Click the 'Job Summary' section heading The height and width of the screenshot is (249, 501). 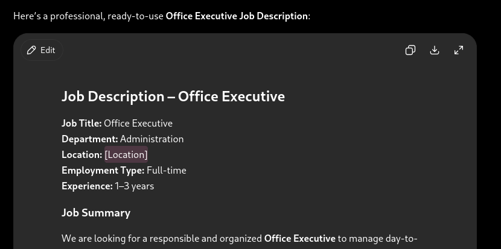96,213
